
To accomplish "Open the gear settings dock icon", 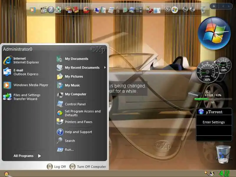I will point(168,9).
